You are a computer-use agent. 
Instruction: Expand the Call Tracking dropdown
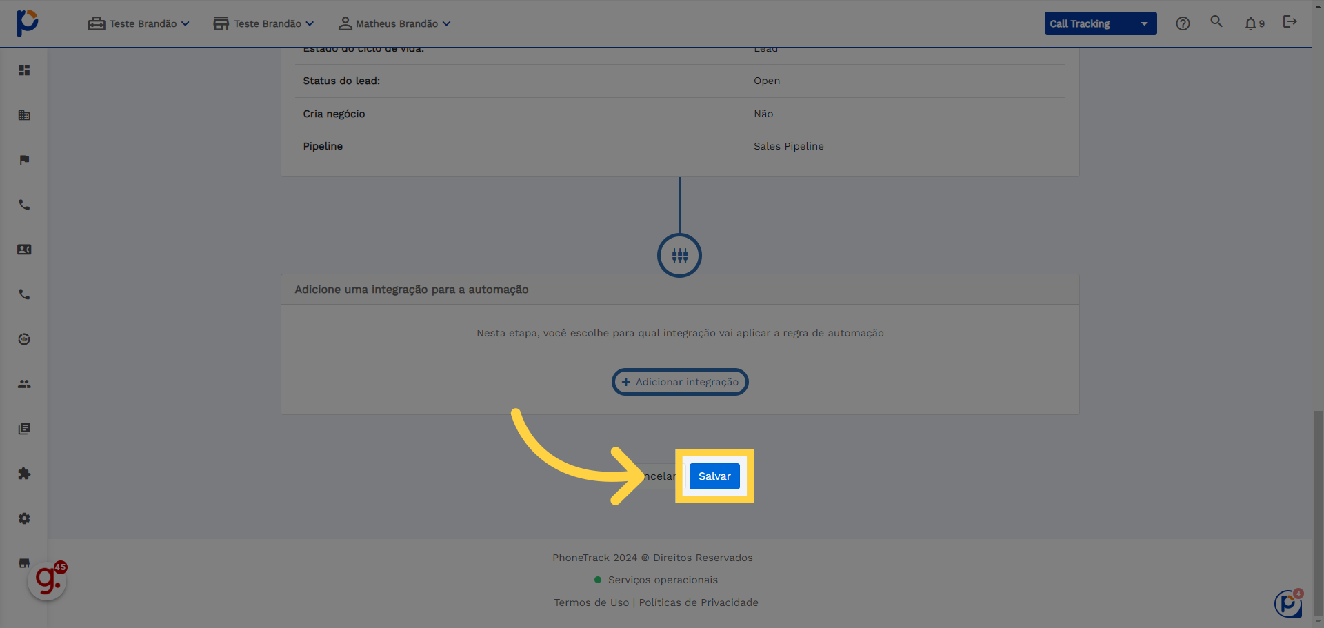tap(1101, 23)
